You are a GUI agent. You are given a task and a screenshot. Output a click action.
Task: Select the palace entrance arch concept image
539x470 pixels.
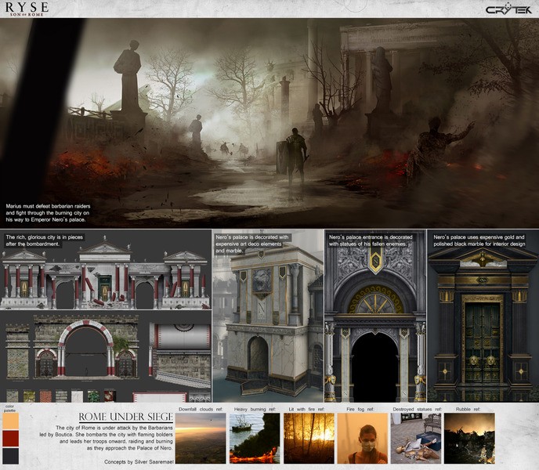375,316
